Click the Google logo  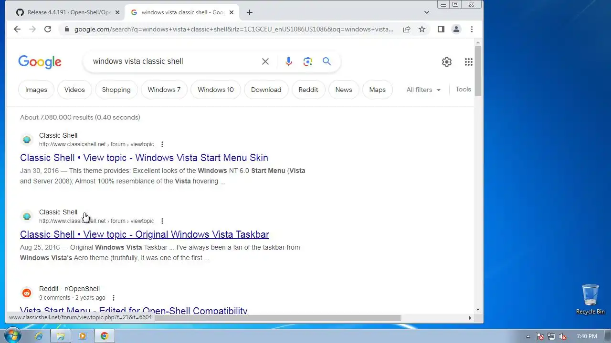[x=40, y=62]
